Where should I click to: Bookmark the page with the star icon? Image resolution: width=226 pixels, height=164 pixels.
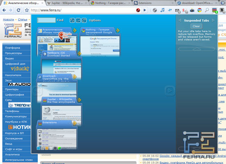(27, 10)
